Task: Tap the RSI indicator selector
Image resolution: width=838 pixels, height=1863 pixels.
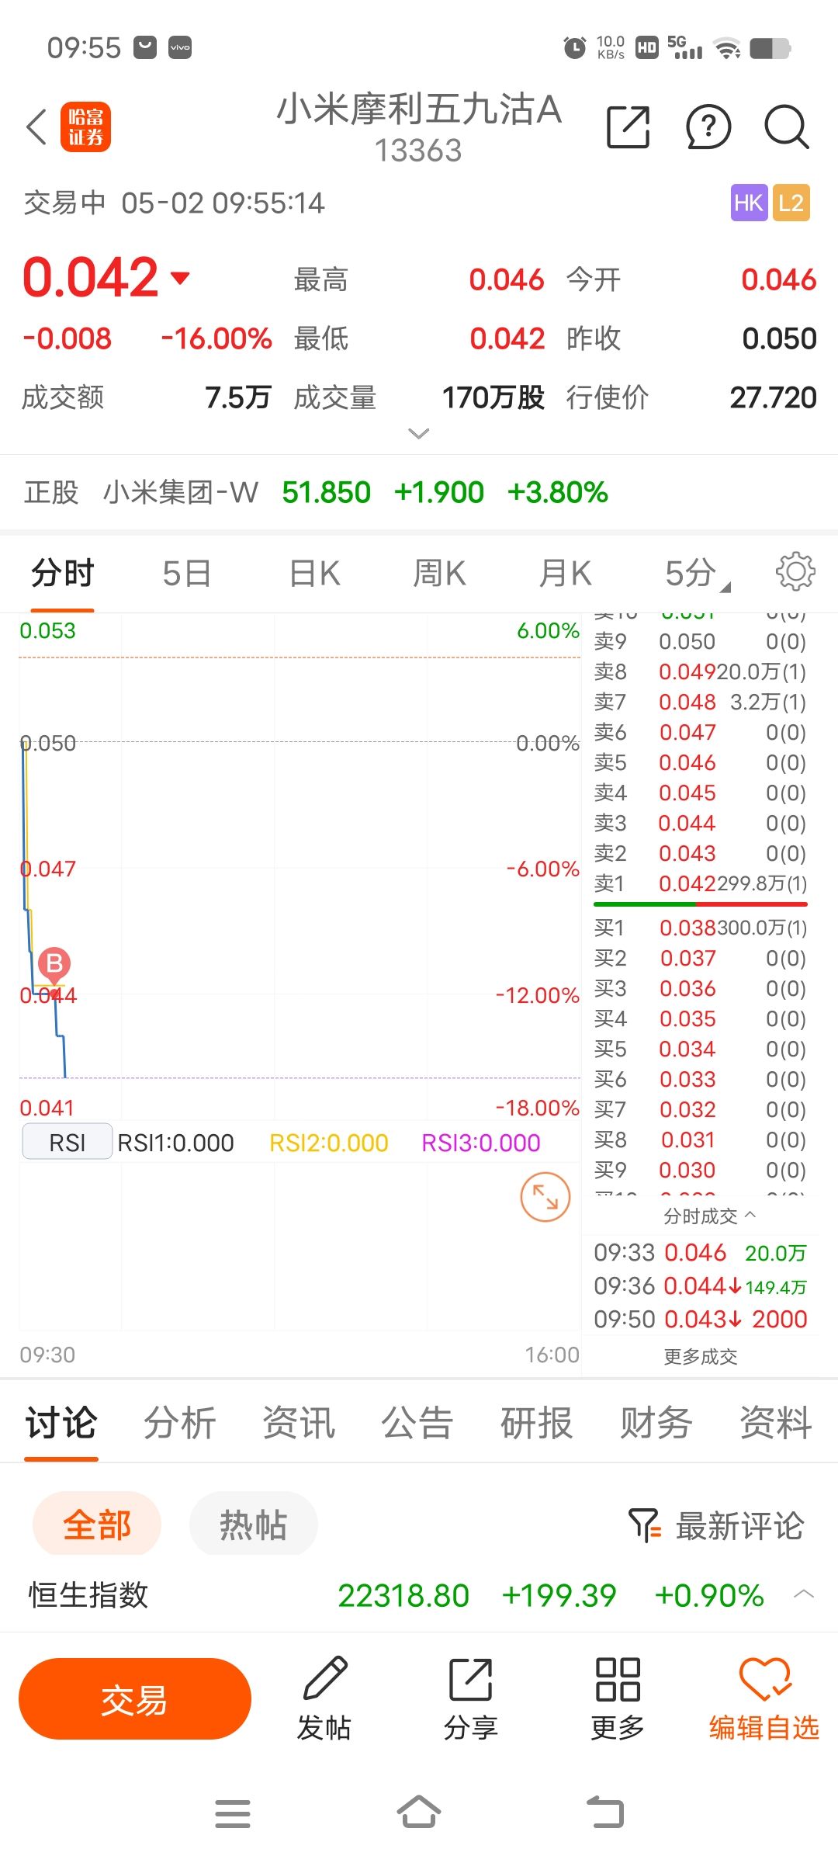Action: [68, 1143]
